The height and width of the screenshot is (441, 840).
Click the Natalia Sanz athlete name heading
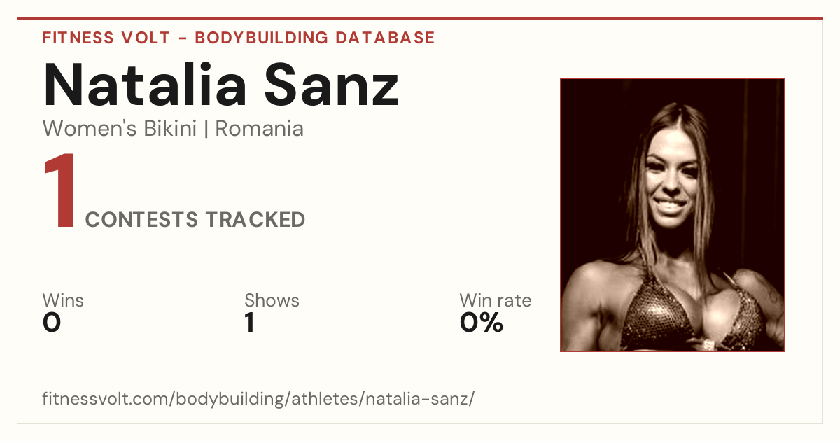point(221,85)
